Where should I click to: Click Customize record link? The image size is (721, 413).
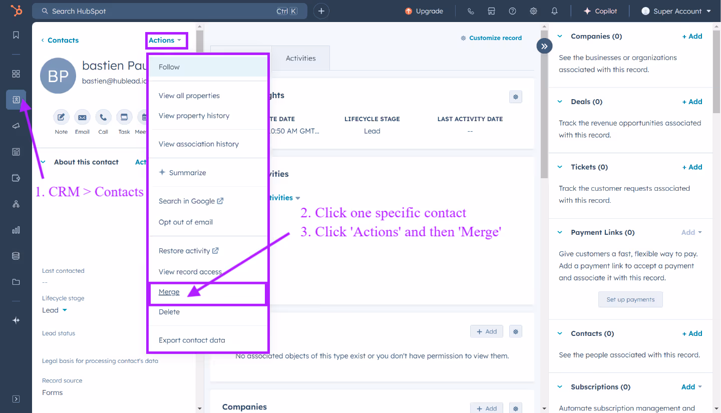click(495, 38)
